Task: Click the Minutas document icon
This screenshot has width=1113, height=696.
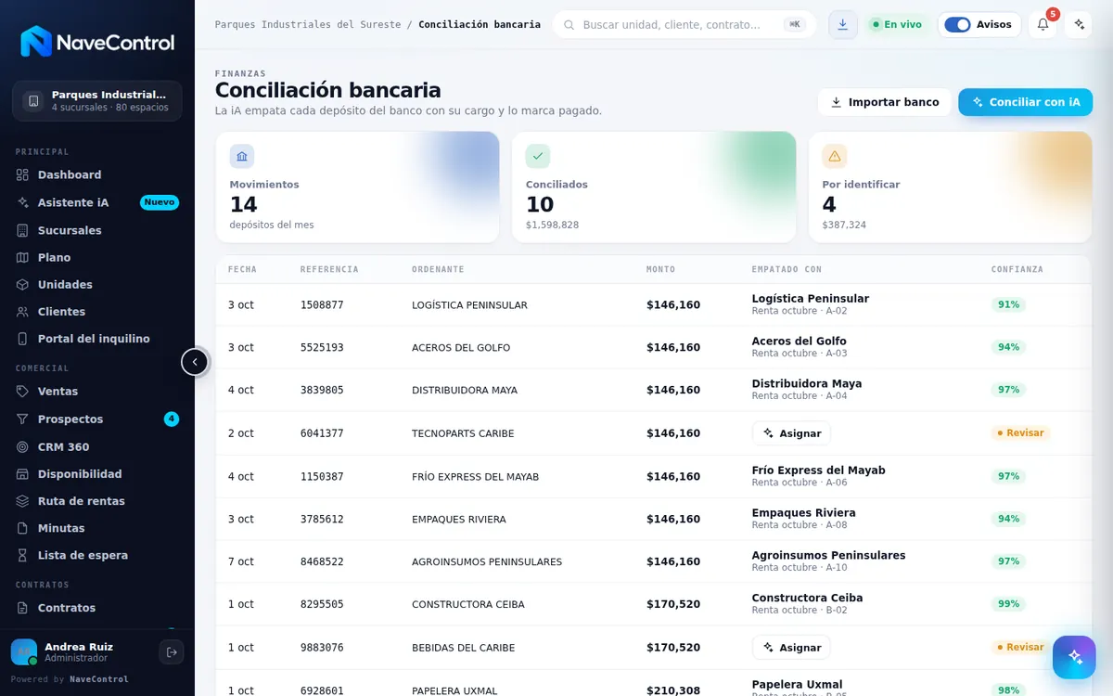Action: (x=23, y=528)
